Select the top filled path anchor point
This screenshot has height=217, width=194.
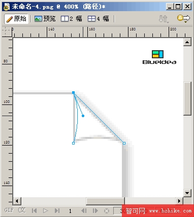[x=73, y=92]
